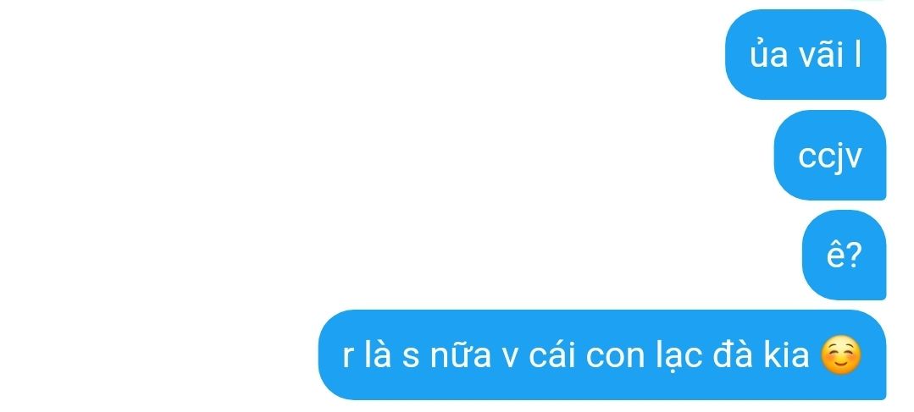Select the "ccjv" message bubble
The height and width of the screenshot is (412, 914).
click(830, 155)
